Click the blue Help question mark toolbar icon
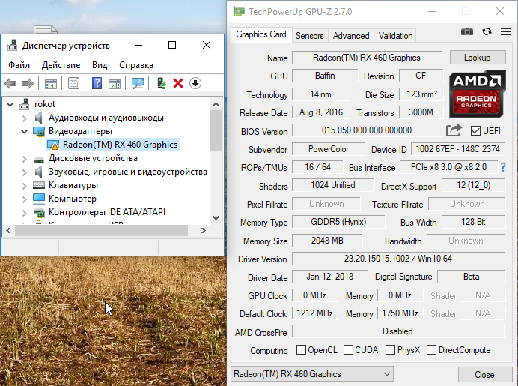Image resolution: width=518 pixels, height=386 pixels. pyautogui.click(x=97, y=83)
